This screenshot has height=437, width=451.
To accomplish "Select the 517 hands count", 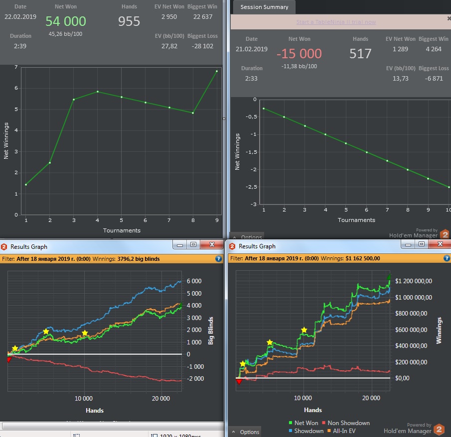I will point(360,54).
